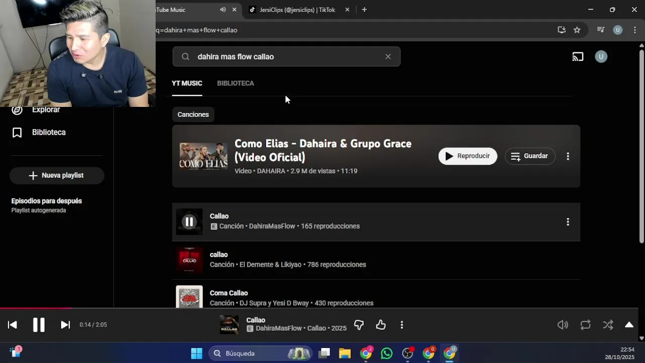Click the search magnifier icon
Image resolution: width=645 pixels, height=363 pixels.
tap(185, 56)
